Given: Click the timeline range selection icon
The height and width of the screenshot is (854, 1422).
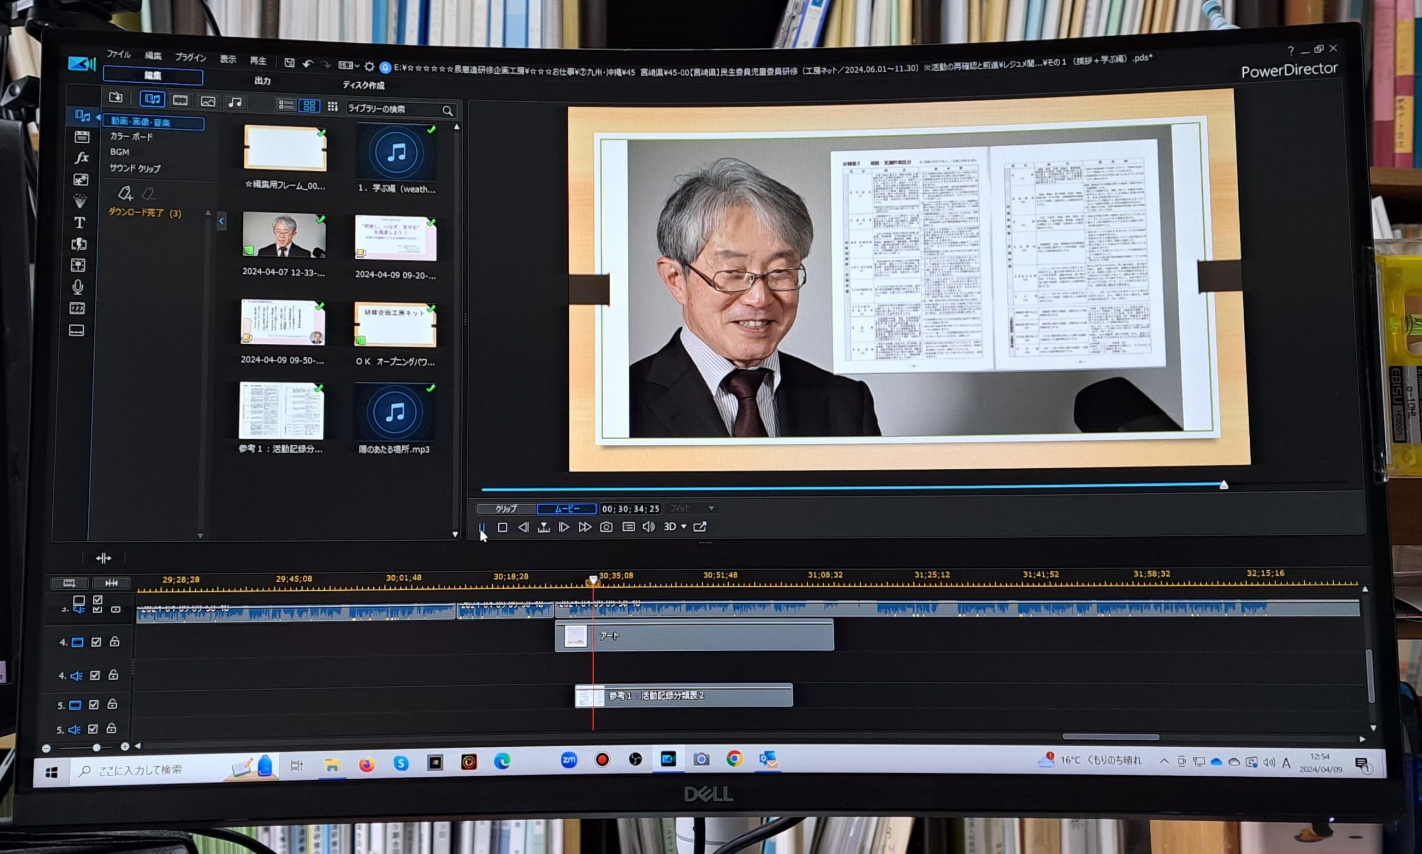Looking at the screenshot, I should [104, 557].
